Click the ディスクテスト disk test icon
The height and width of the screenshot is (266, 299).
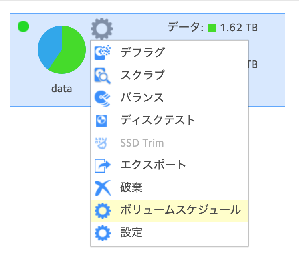[x=101, y=121]
